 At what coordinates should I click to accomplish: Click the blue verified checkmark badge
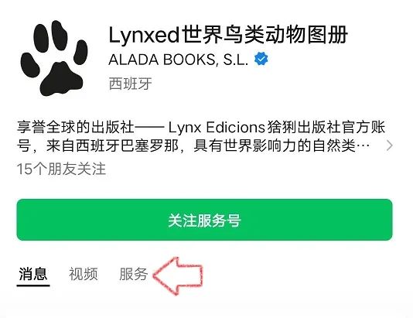(261, 60)
